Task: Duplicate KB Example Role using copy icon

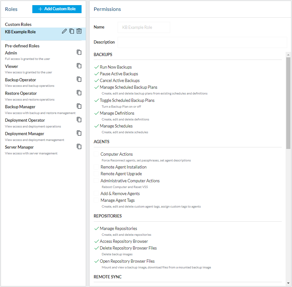Action: [x=72, y=31]
